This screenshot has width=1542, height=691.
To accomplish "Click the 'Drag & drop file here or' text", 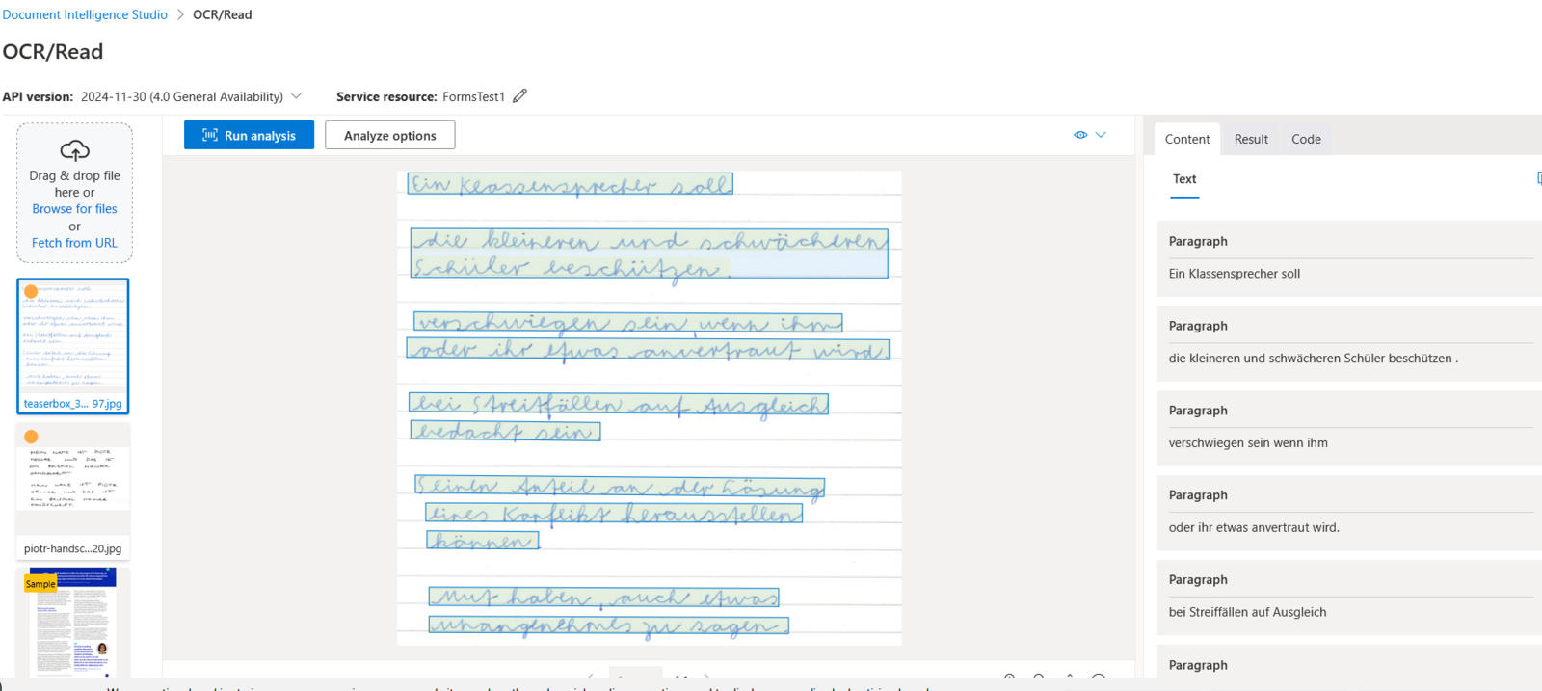I will pyautogui.click(x=74, y=184).
